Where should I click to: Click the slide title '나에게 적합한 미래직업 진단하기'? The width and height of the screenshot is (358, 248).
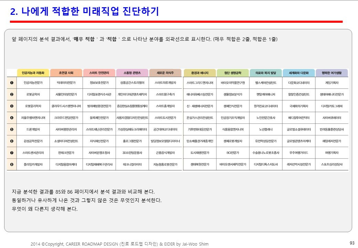(x=90, y=11)
